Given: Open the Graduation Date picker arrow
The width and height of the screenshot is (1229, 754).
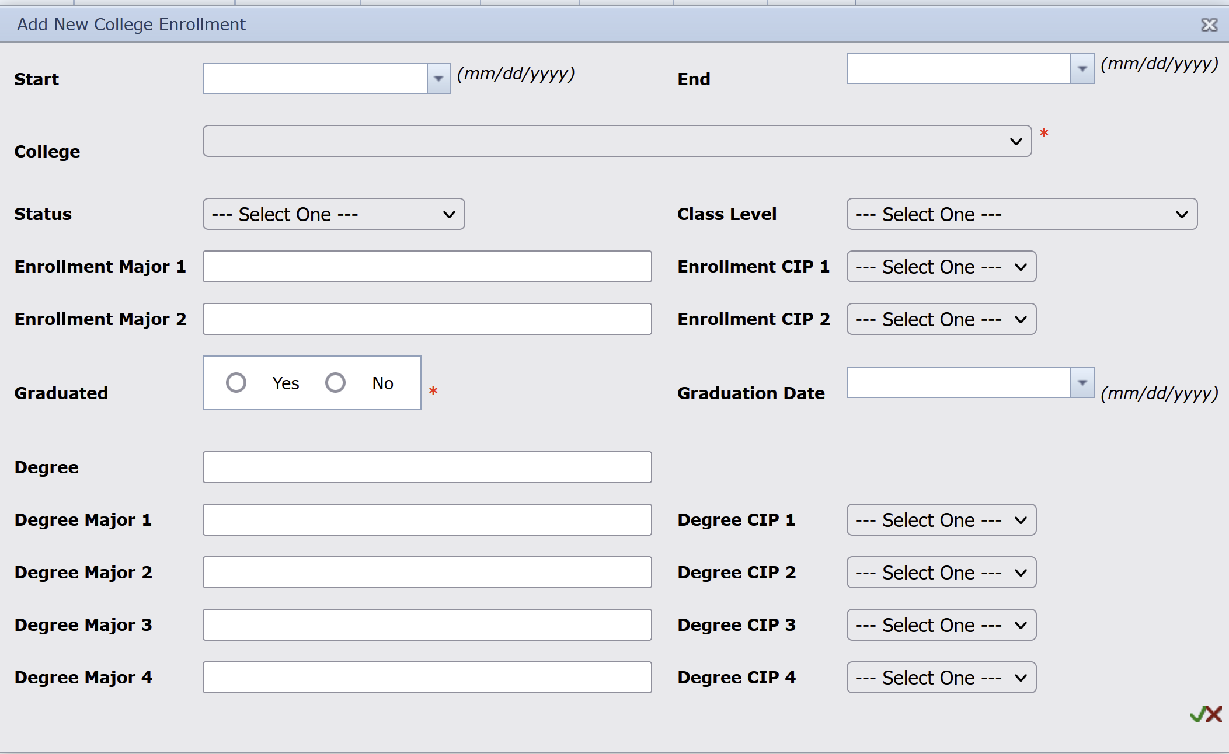Looking at the screenshot, I should (1082, 383).
